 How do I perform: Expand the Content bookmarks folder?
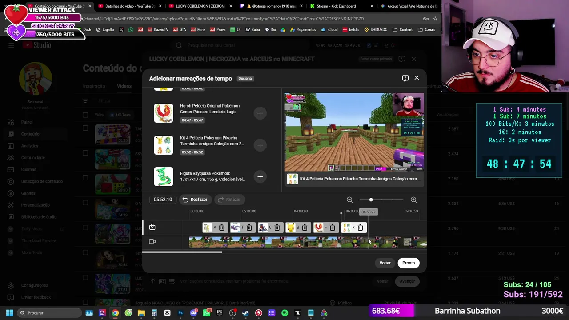pos(402,30)
